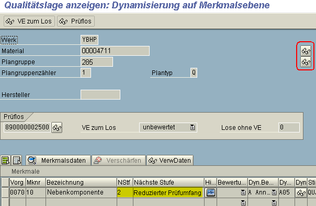
Task: Click the disabled Verschärfen button
Action: 119,161
